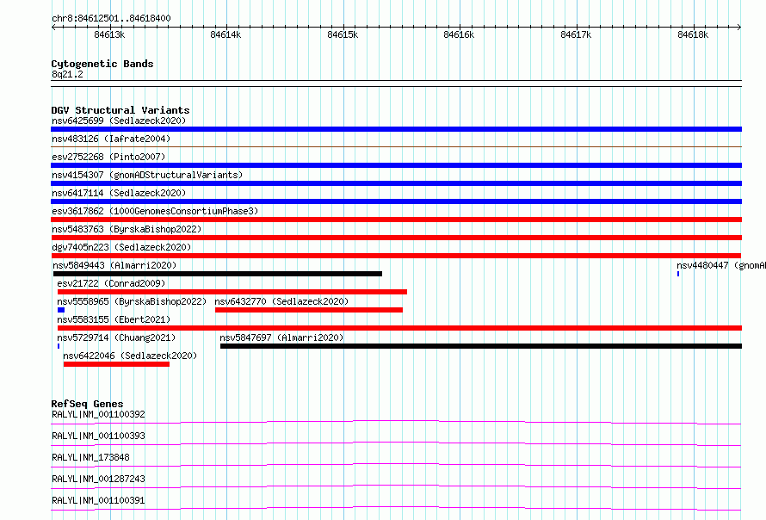Click the red bar under nsv5583155
766x520 pixels.
(x=399, y=328)
